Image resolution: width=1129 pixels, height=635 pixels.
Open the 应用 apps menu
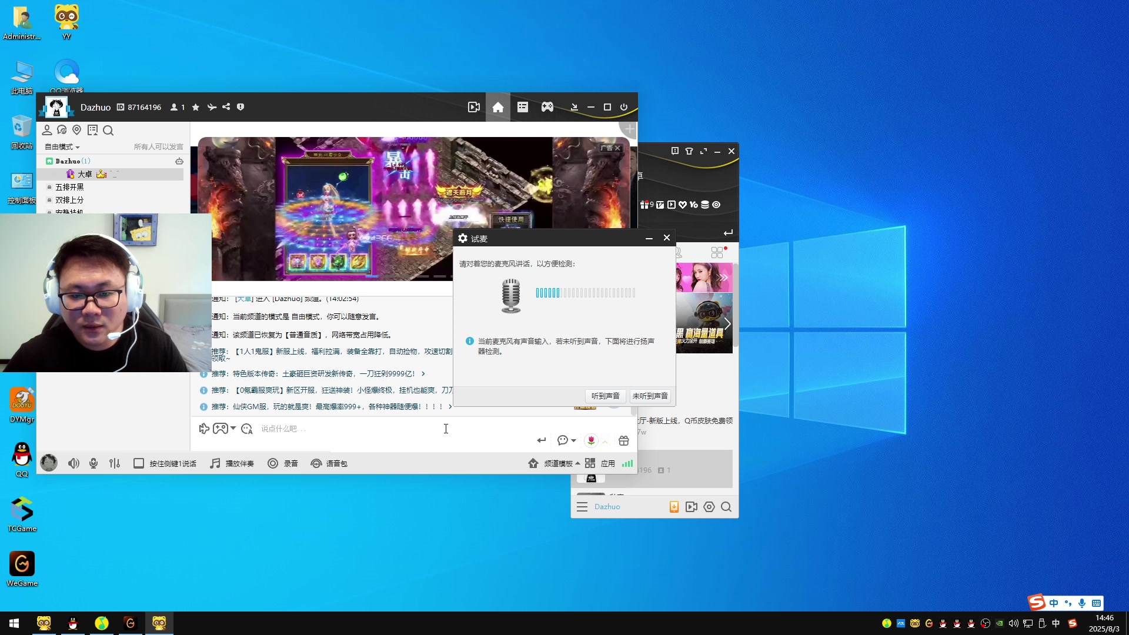[600, 464]
